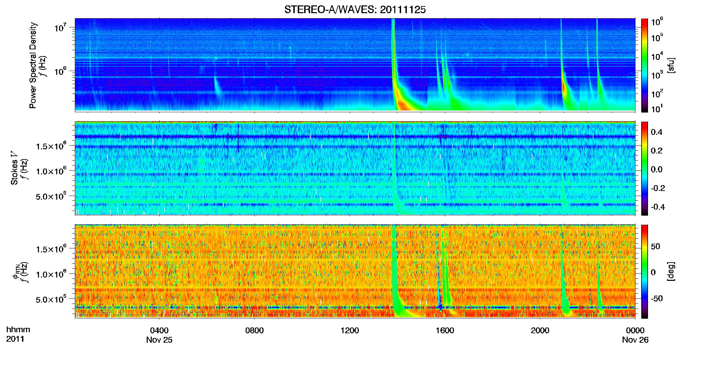This screenshot has width=710, height=365.
Task: Click the -0.4 Stokes color bar tick
Action: click(x=658, y=207)
